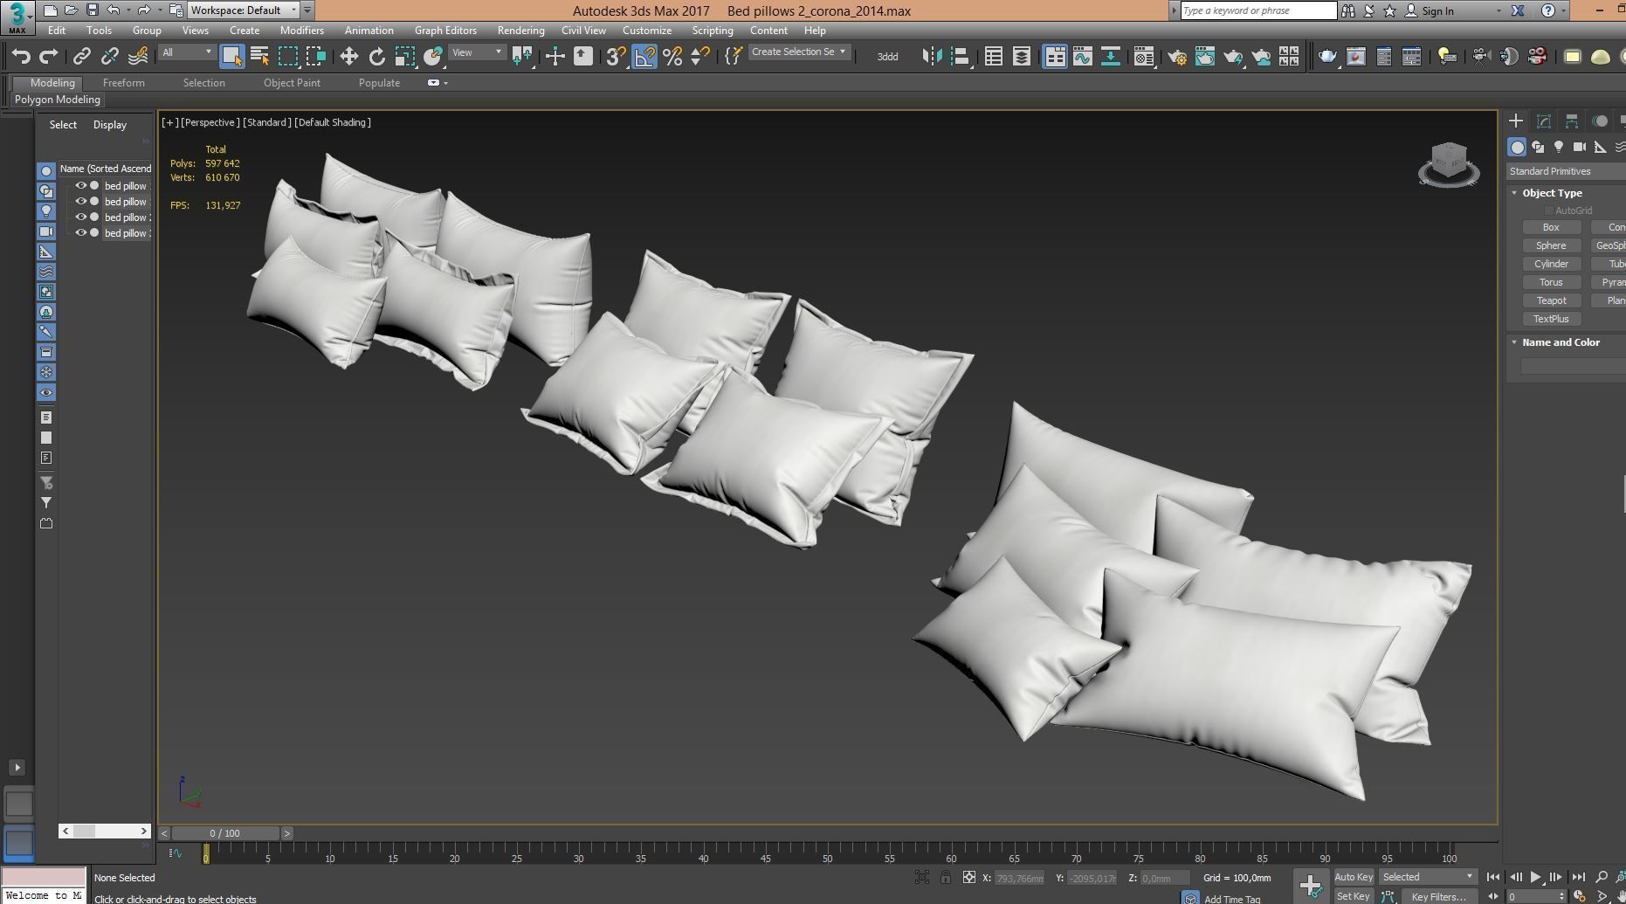
Task: Activate the Select Object tool
Action: 231,57
